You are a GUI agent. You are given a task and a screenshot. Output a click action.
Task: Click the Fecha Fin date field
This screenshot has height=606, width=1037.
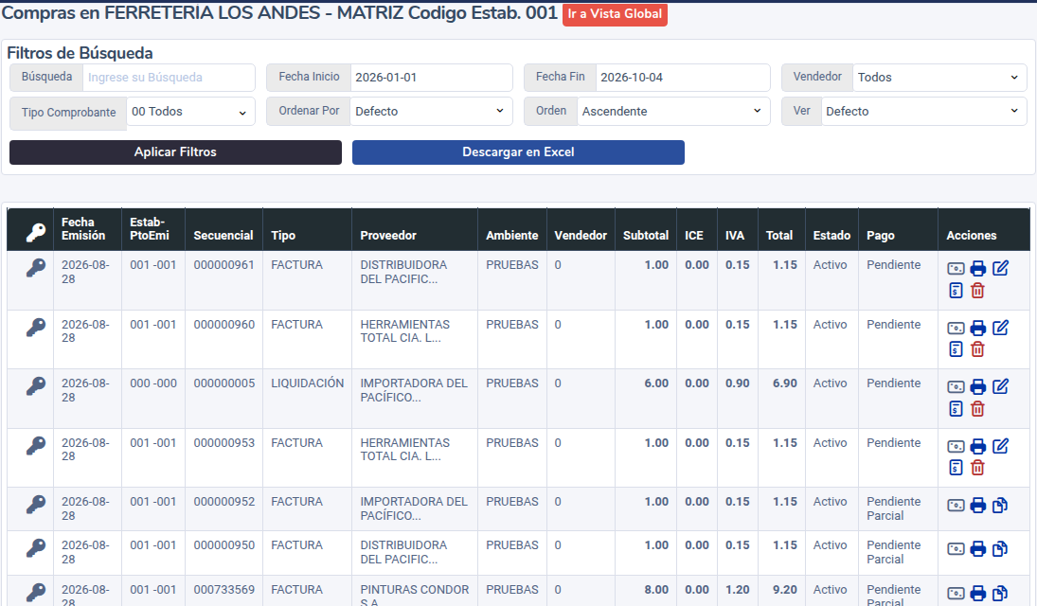(x=683, y=78)
